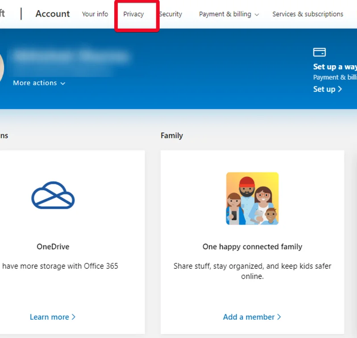Open the Privacy tab
Screen dimensions: 357x338
[133, 14]
